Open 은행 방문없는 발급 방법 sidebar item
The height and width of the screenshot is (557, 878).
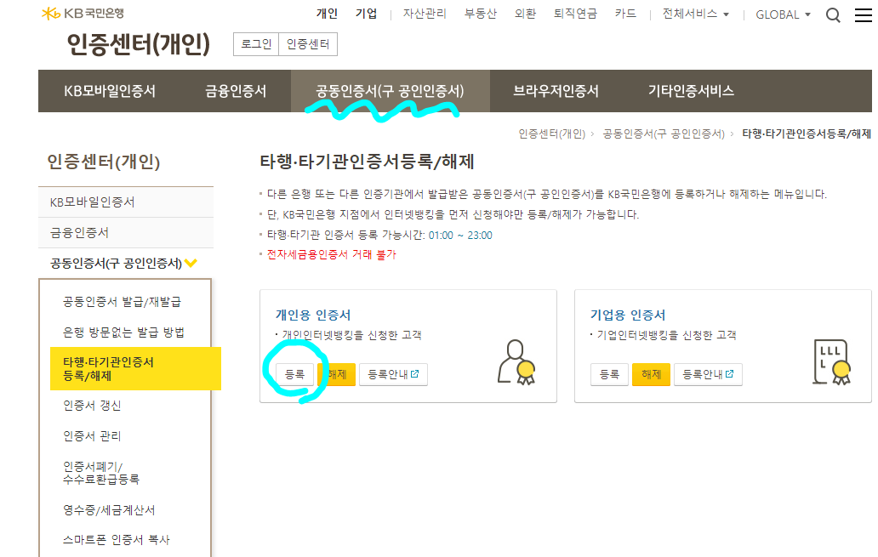(123, 332)
